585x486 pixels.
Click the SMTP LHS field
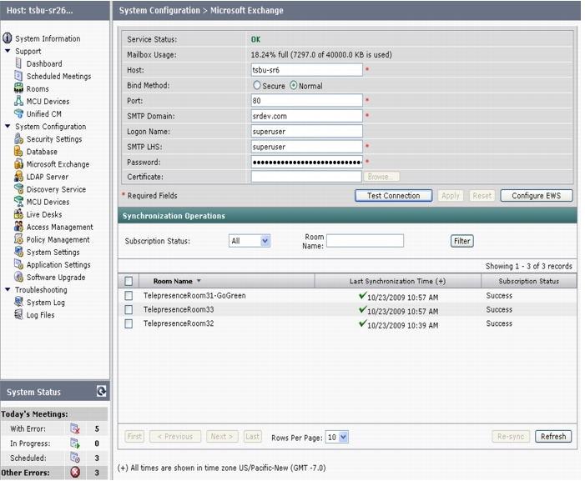click(x=306, y=147)
